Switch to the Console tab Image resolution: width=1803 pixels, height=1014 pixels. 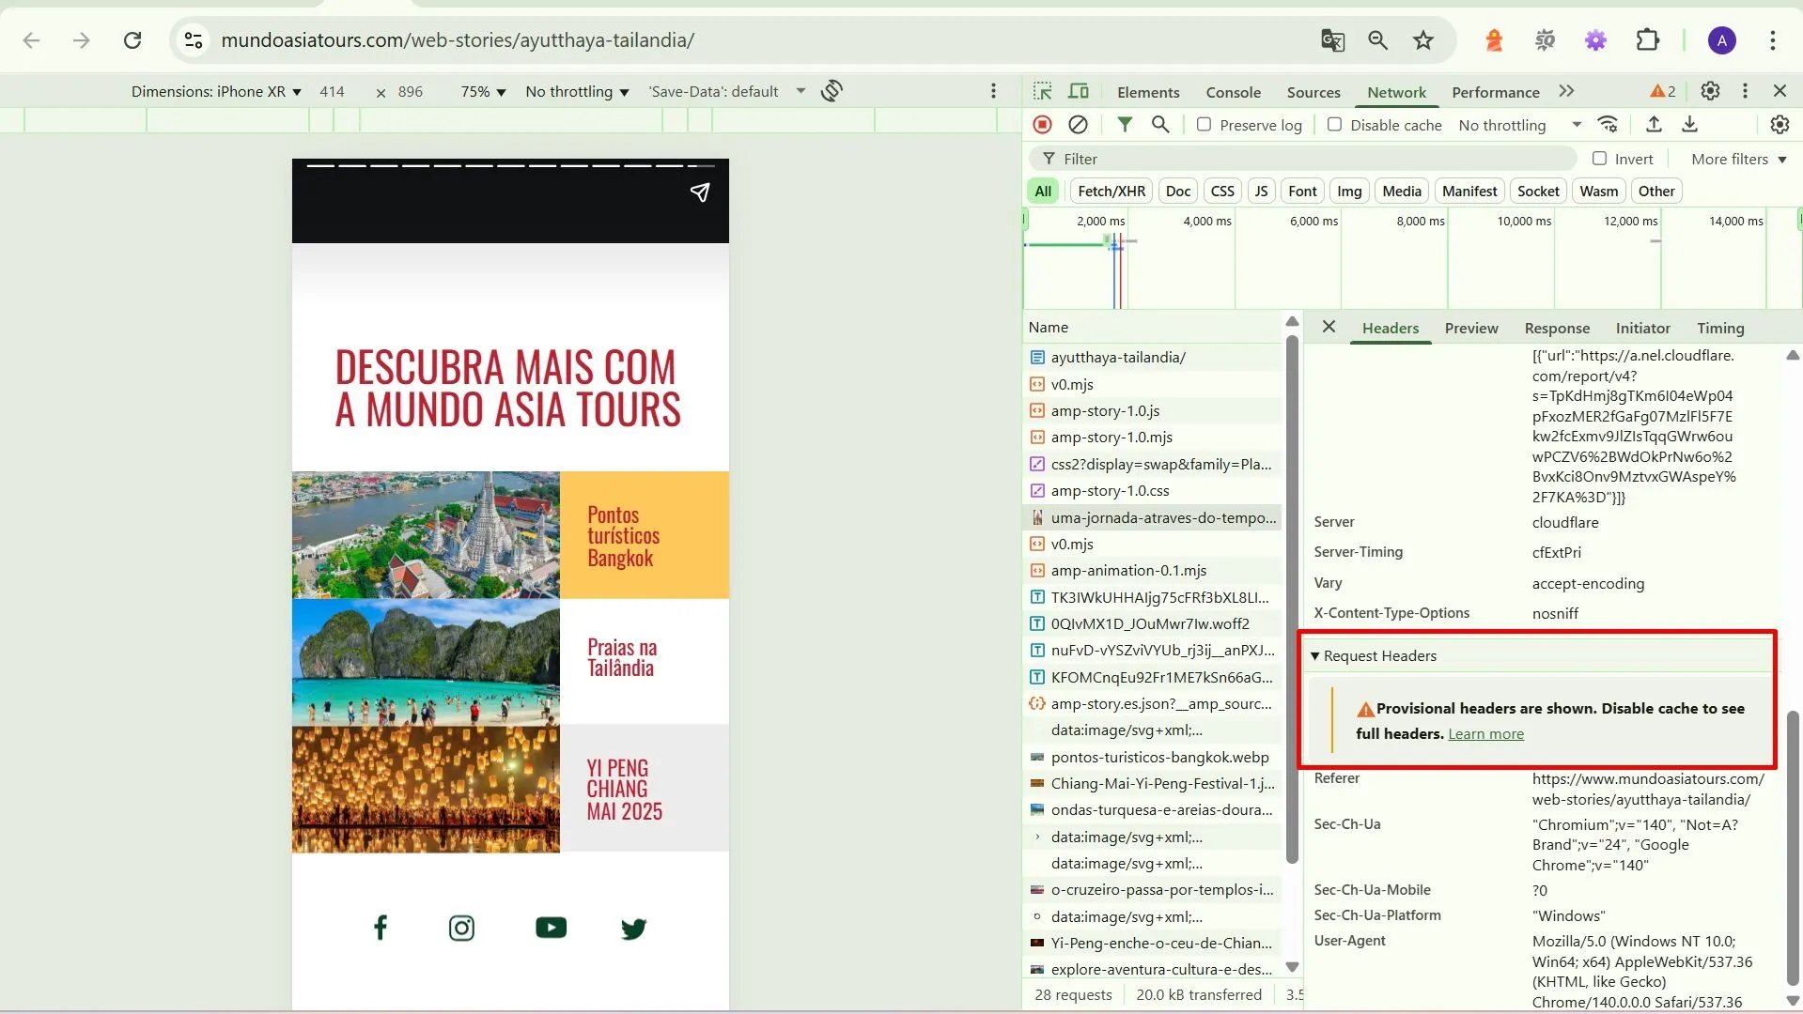1233,91
